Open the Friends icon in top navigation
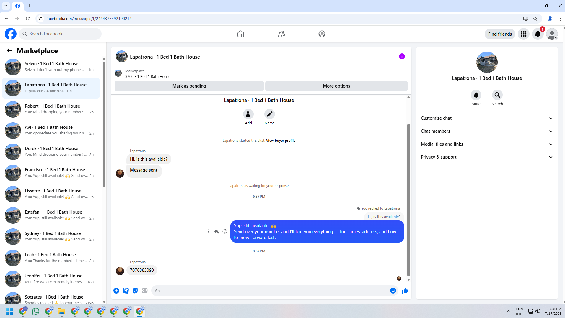The image size is (565, 318). (281, 34)
